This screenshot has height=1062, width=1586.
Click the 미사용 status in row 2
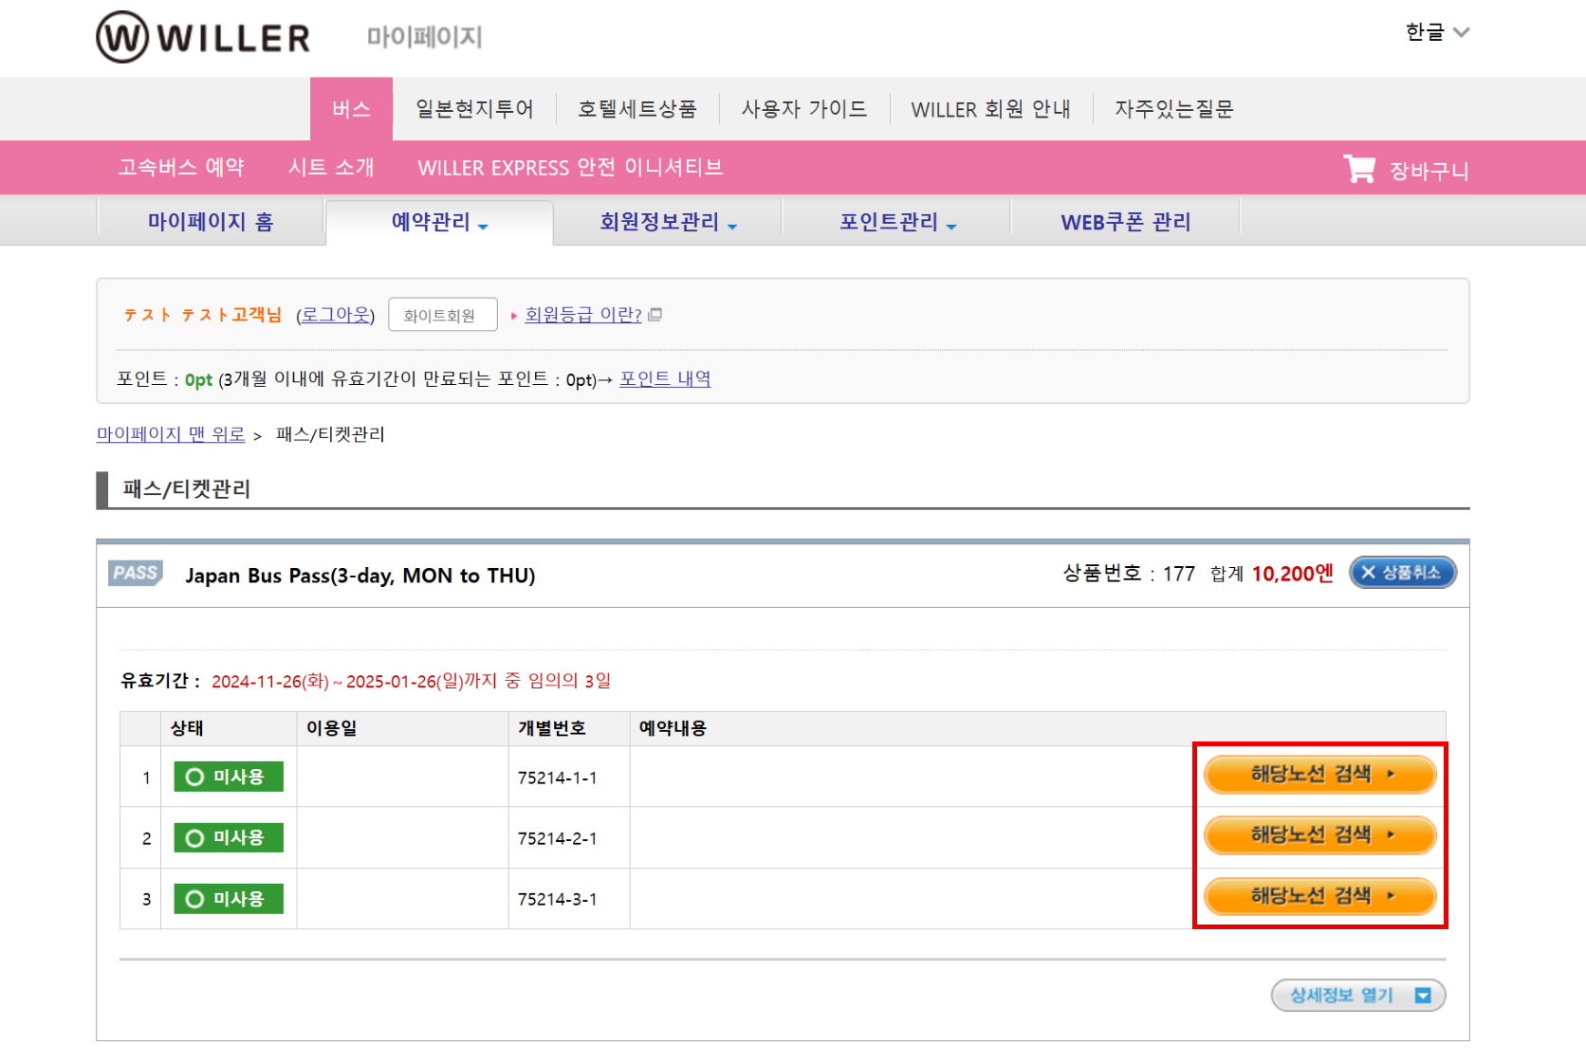229,837
